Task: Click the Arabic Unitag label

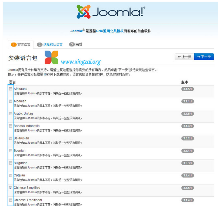Action: pos(23,114)
